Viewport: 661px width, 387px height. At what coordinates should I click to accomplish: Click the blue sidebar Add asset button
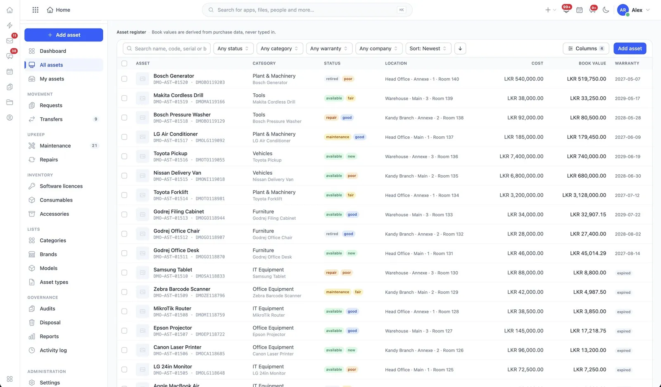click(64, 35)
